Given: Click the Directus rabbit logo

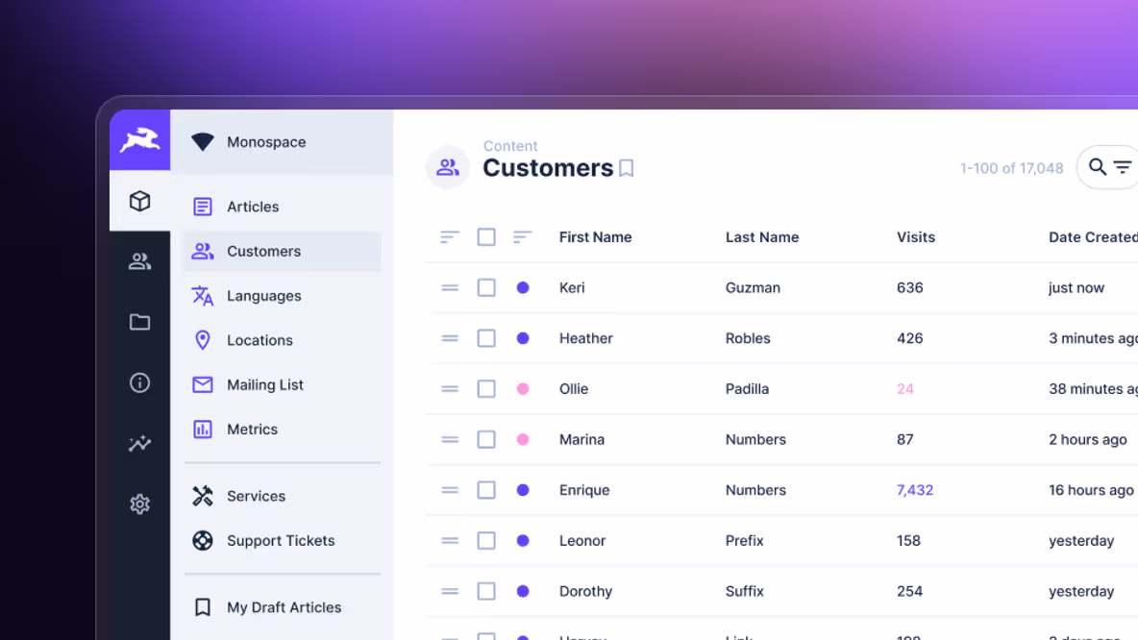Looking at the screenshot, I should (x=139, y=140).
